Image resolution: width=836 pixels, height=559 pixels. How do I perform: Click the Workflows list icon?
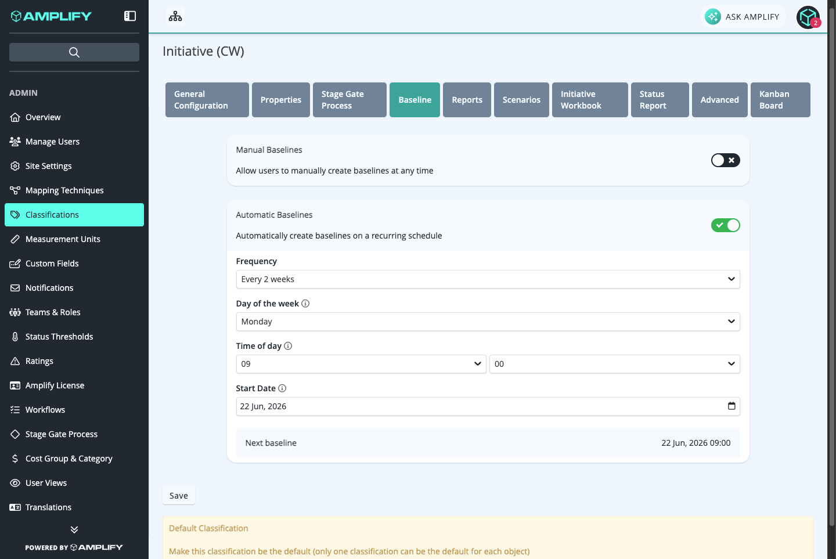click(15, 410)
